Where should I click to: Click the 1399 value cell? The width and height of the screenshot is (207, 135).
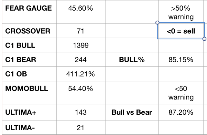81,45
